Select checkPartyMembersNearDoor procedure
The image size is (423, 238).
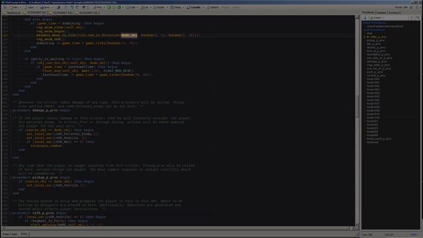pyautogui.click(x=385, y=26)
